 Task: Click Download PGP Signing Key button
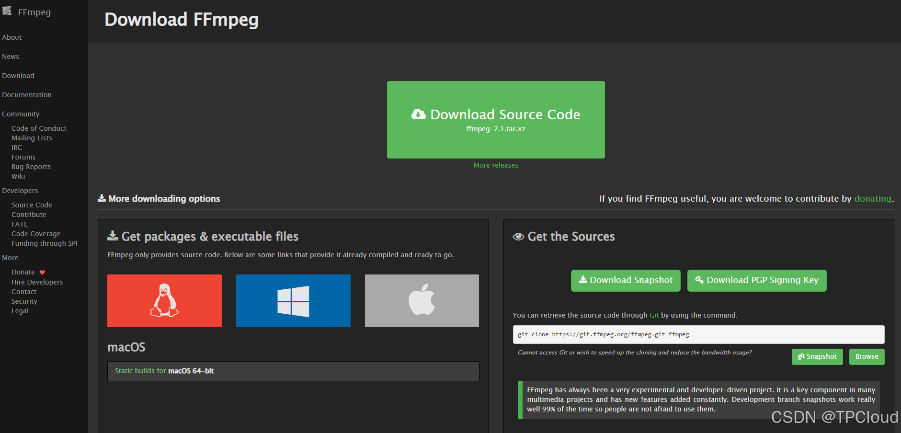757,280
